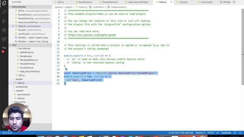Click the cypress breadcrumb segment
244x137 pixels.
pos(58,7)
